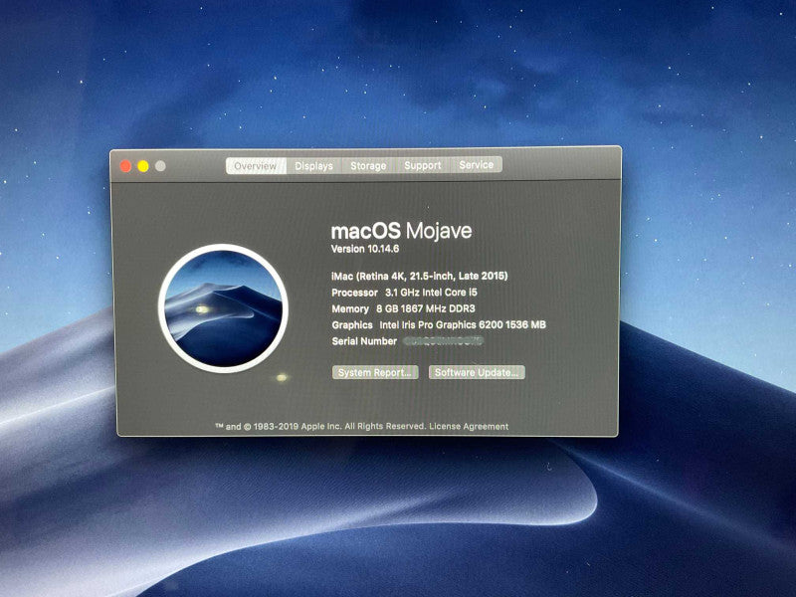Click the '1983-2019 Apple Inc.' copyright text
Viewport: 796px width, 597px height.
coord(298,427)
